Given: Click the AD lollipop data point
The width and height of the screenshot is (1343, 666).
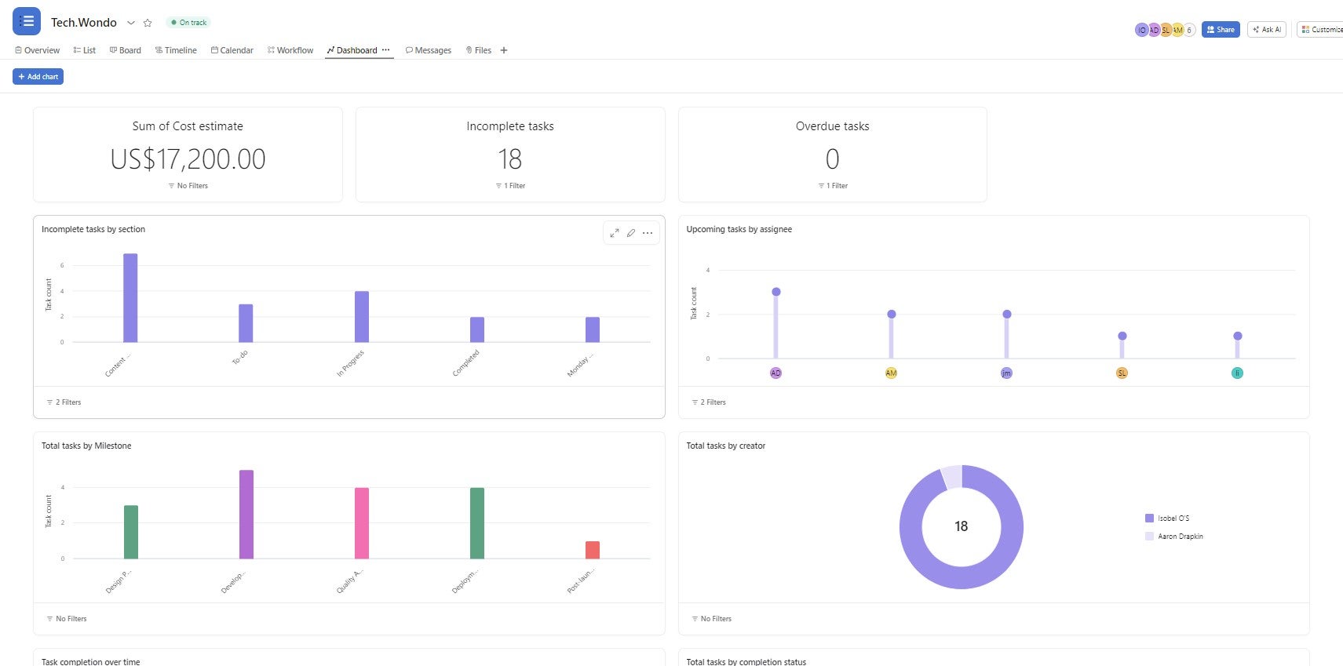Looking at the screenshot, I should click(776, 292).
